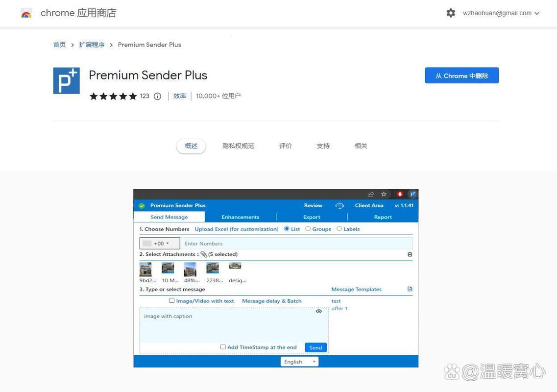Click the v: 1.1.41 version text
Screen dimensions: 557x392
[404, 205]
